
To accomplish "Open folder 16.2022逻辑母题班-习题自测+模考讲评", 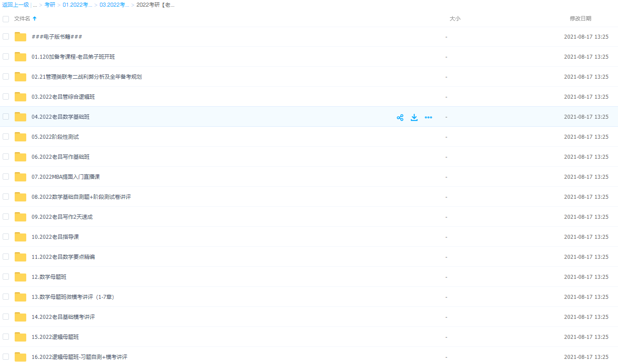I will (x=79, y=357).
